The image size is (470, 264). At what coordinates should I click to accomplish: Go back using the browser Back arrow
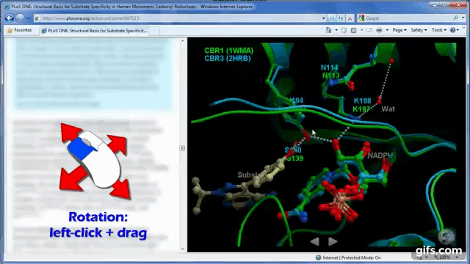point(10,18)
